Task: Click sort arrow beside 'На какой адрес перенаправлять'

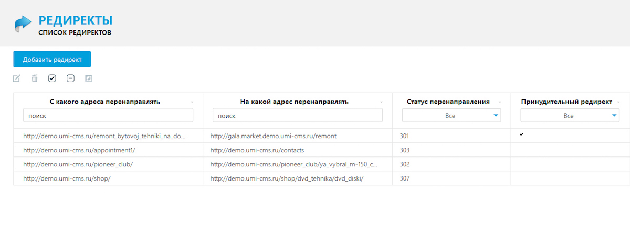Action: 382,102
